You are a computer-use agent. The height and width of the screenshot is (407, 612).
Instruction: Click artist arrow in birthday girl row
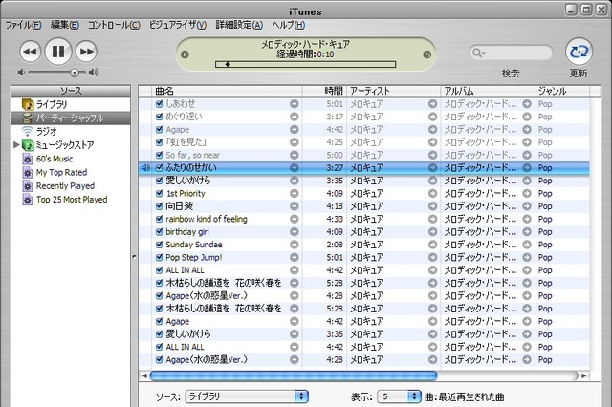[x=432, y=231]
